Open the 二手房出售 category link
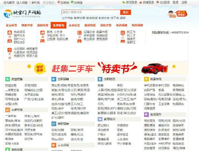 12,90
